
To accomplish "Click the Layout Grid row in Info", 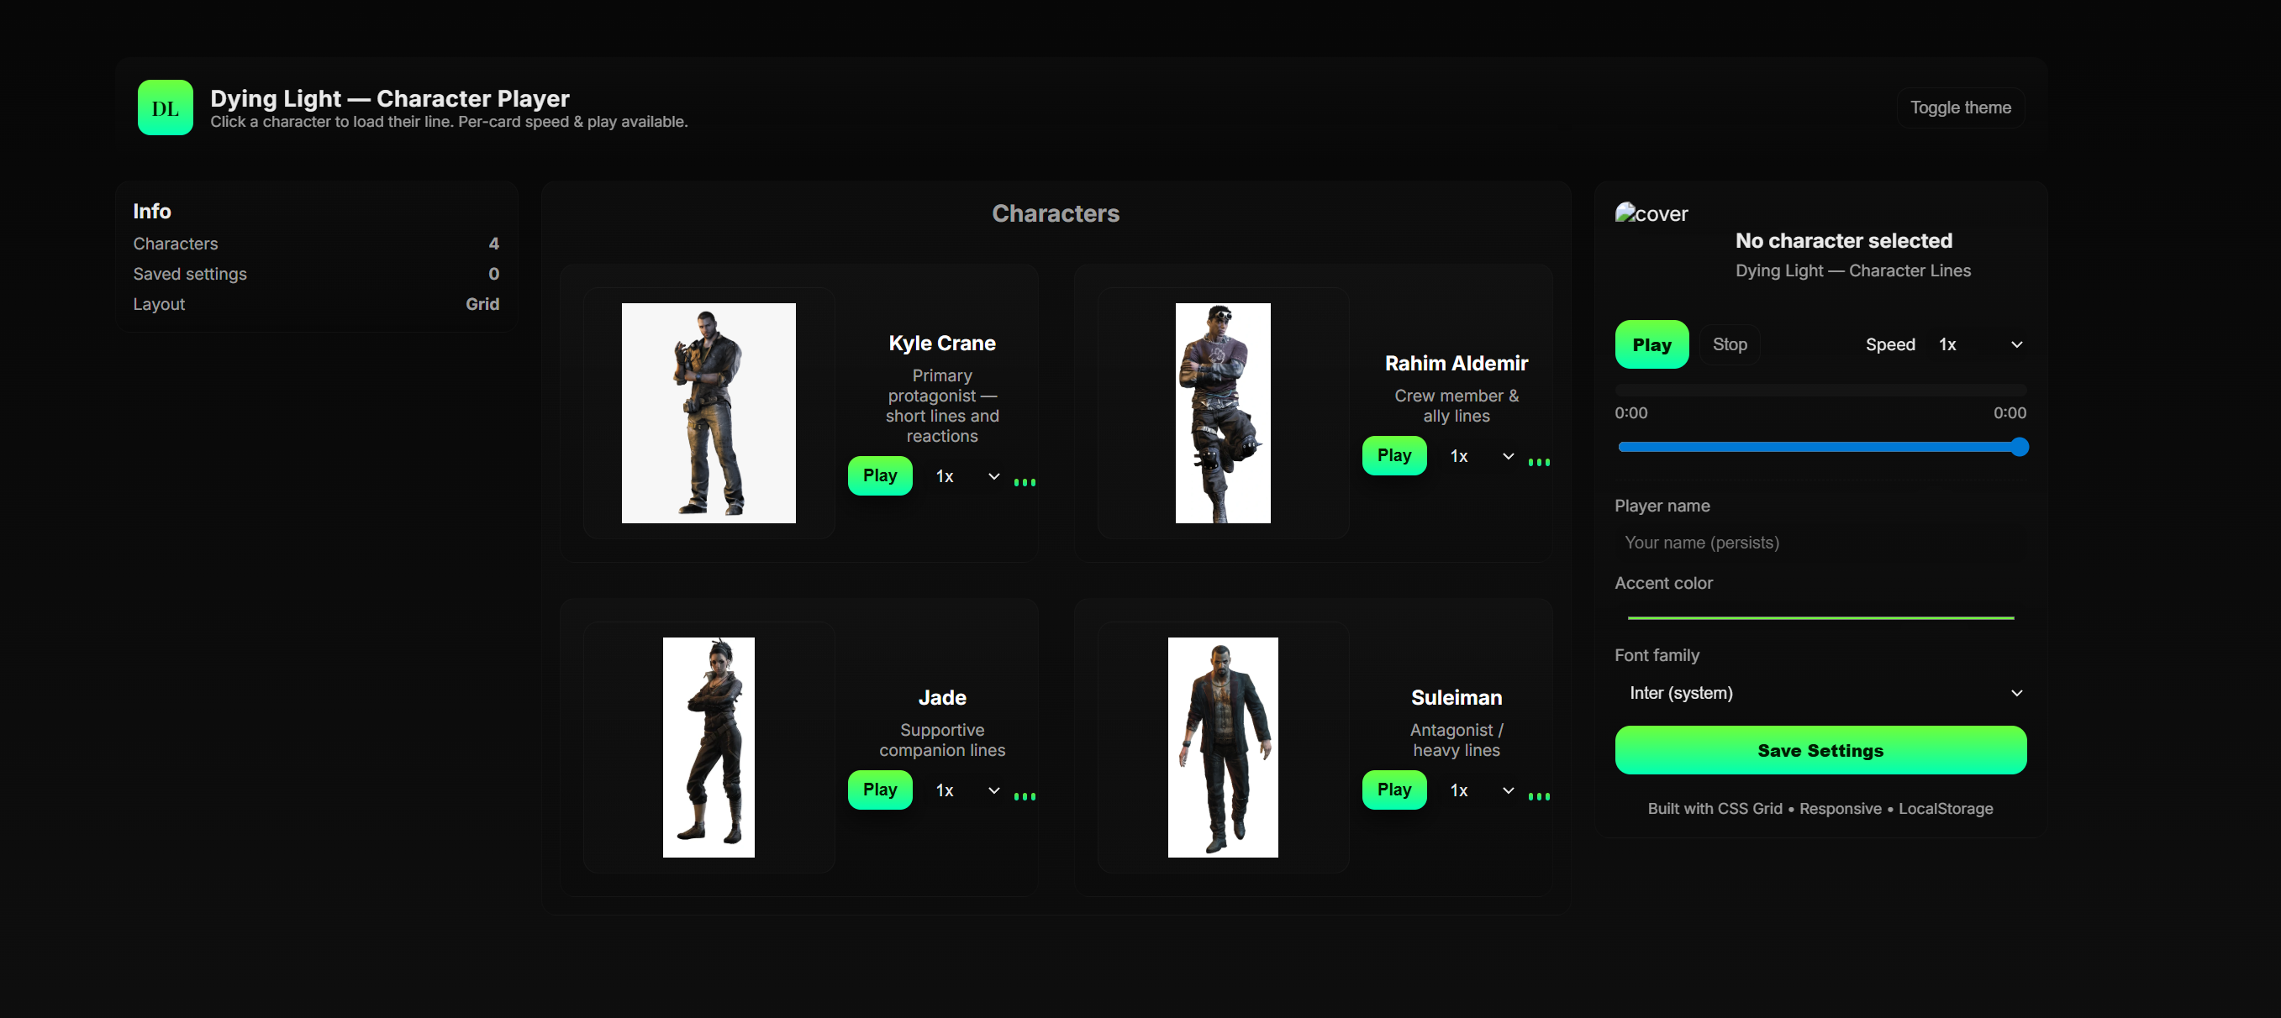I will click(x=316, y=303).
